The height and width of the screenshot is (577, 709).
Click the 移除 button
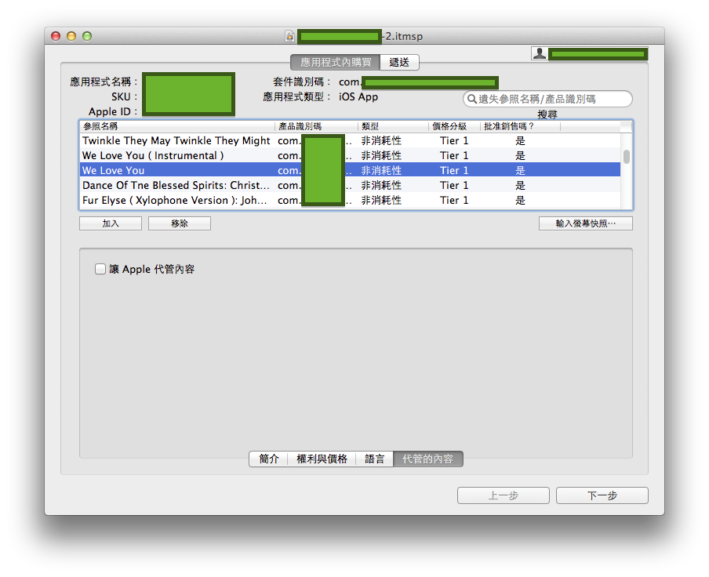180,223
